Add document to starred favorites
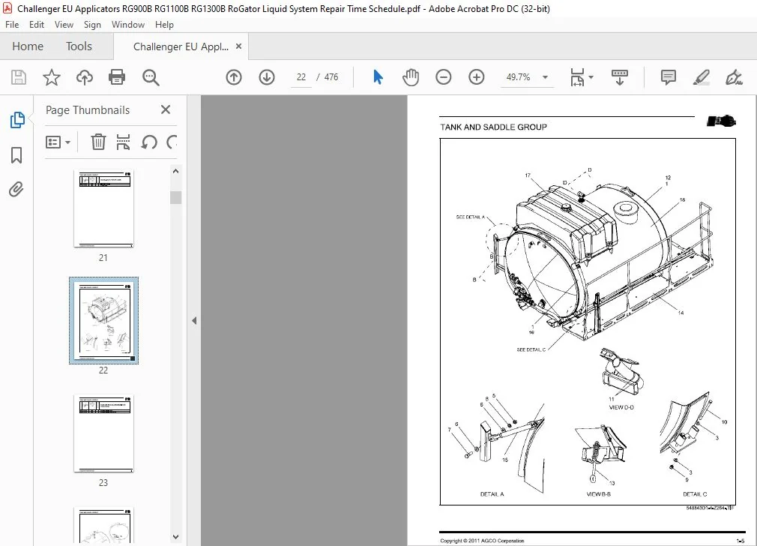This screenshot has height=546, width=757. coord(52,77)
